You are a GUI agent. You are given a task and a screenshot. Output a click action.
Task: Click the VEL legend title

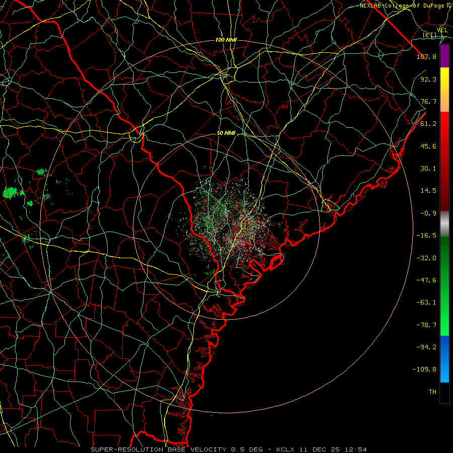coord(442,30)
